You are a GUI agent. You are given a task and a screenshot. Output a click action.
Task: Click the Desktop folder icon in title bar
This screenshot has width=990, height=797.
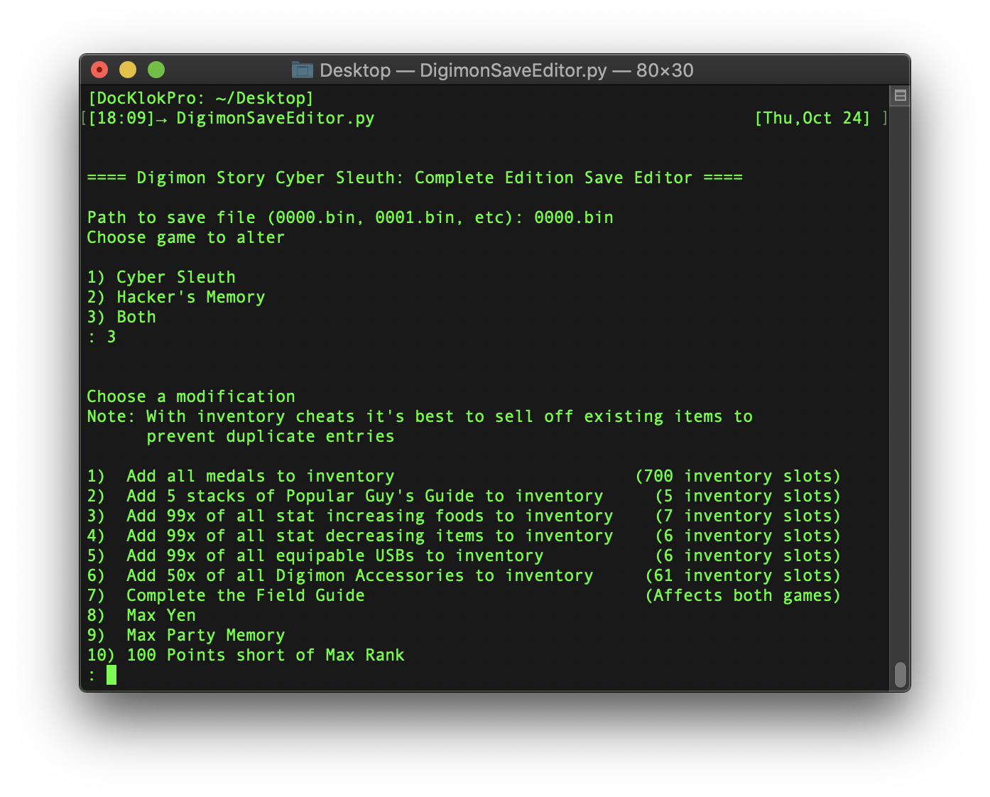click(x=303, y=70)
